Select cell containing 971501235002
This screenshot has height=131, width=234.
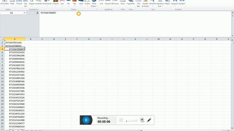pos(15,72)
